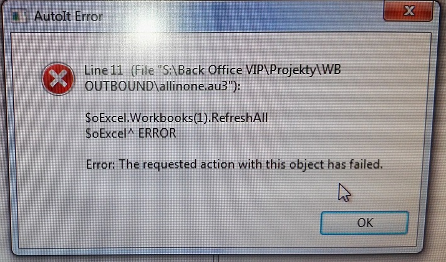Image resolution: width=446 pixels, height=262 pixels.
Task: Click the uppercase ERROR word
Action: tap(157, 133)
